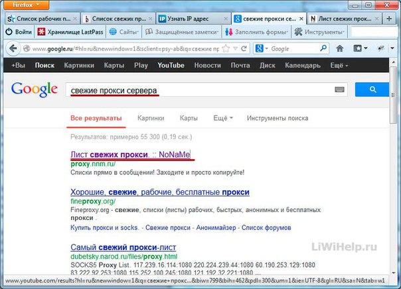Screen dimensions: 401x289
Task: Expand the 'Защищённые заметки' menu
Action: [x=182, y=32]
